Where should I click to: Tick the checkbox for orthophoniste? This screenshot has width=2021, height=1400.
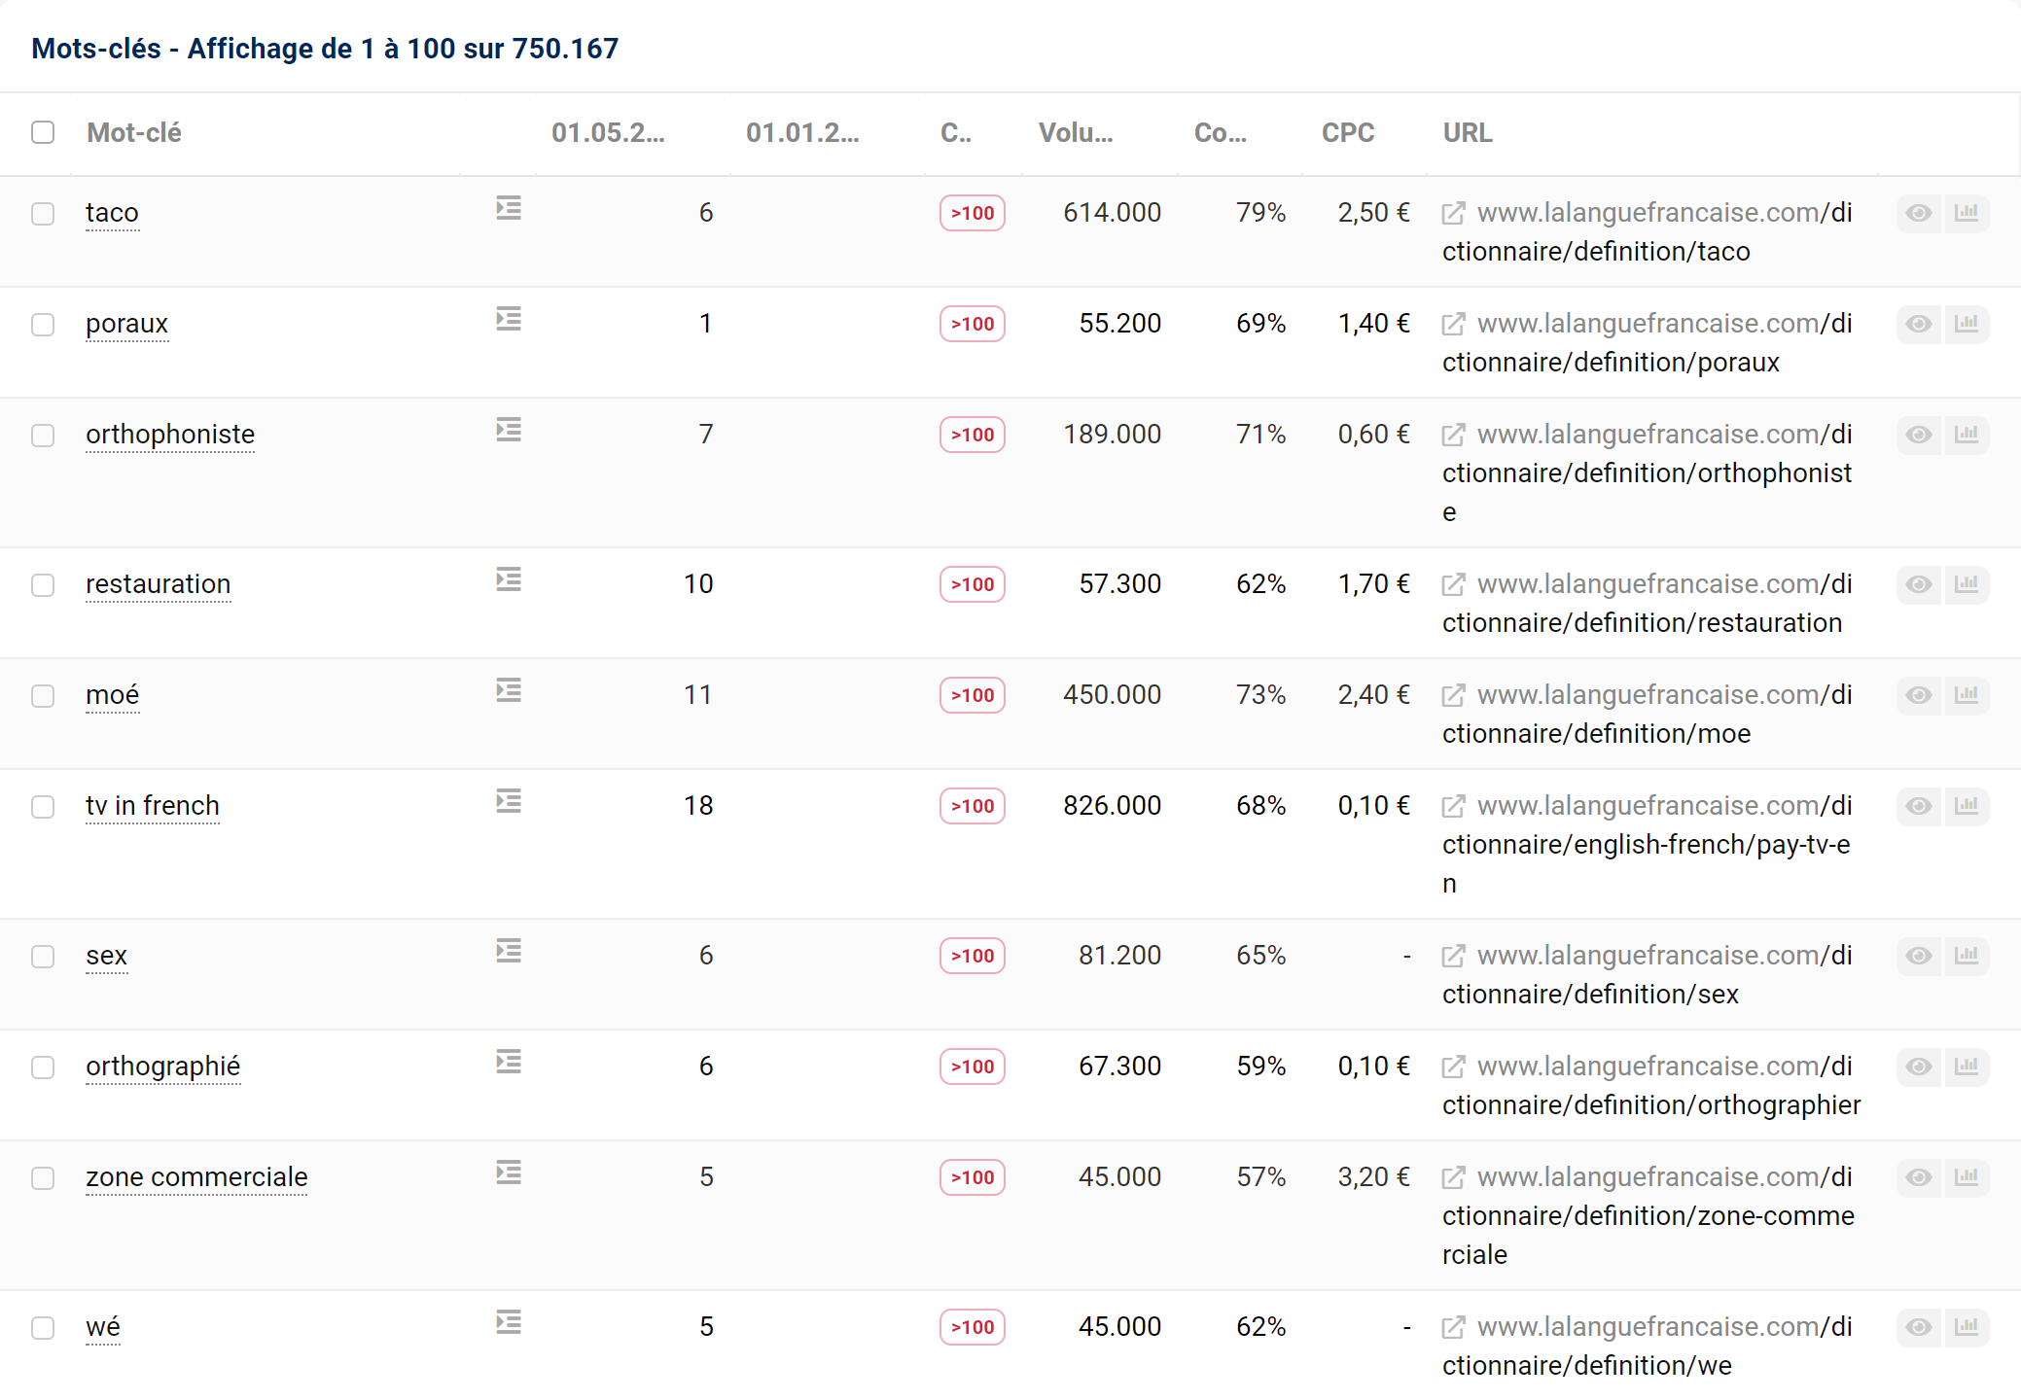pyautogui.click(x=43, y=436)
